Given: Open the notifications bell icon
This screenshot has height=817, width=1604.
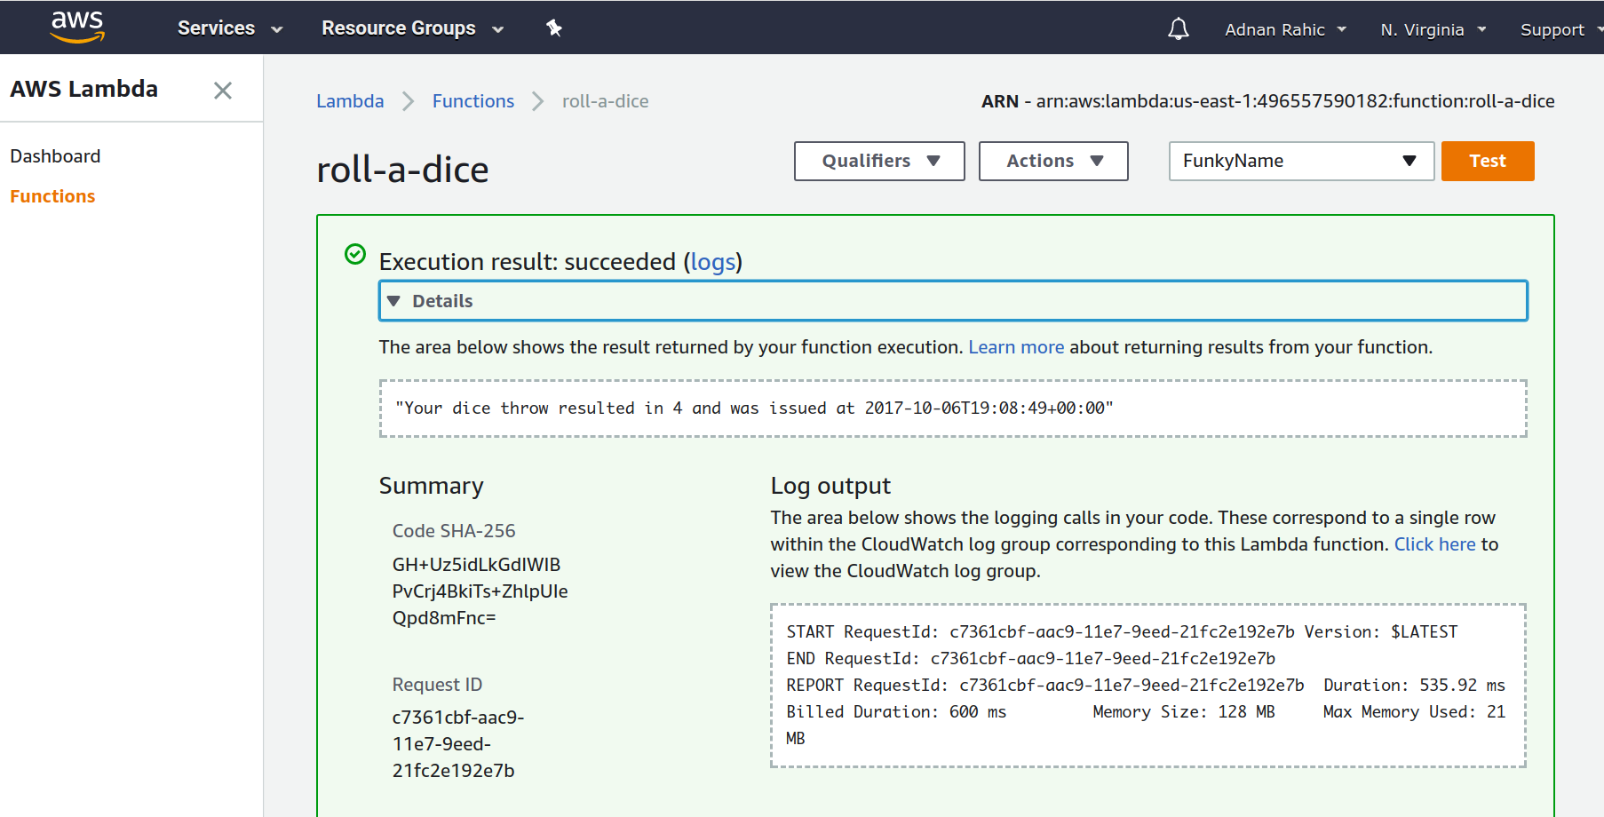Looking at the screenshot, I should click(x=1178, y=29).
